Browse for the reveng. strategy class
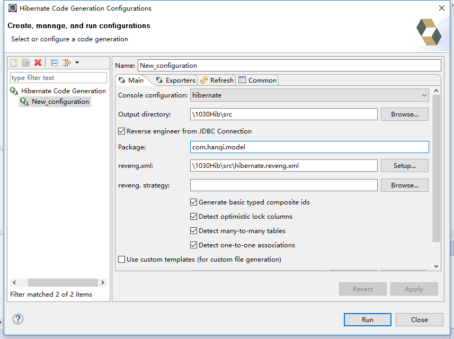Screen dimensions: 454x339 pos(405,185)
